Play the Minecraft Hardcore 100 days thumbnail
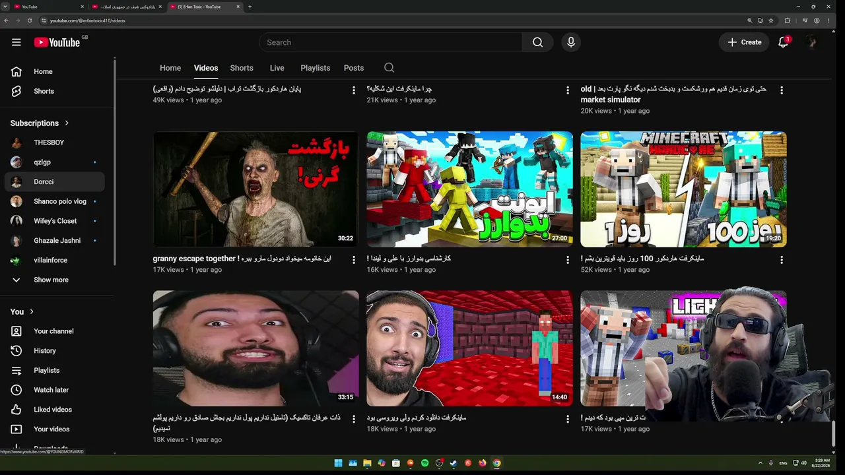Screen dimensions: 845x475 683,189
